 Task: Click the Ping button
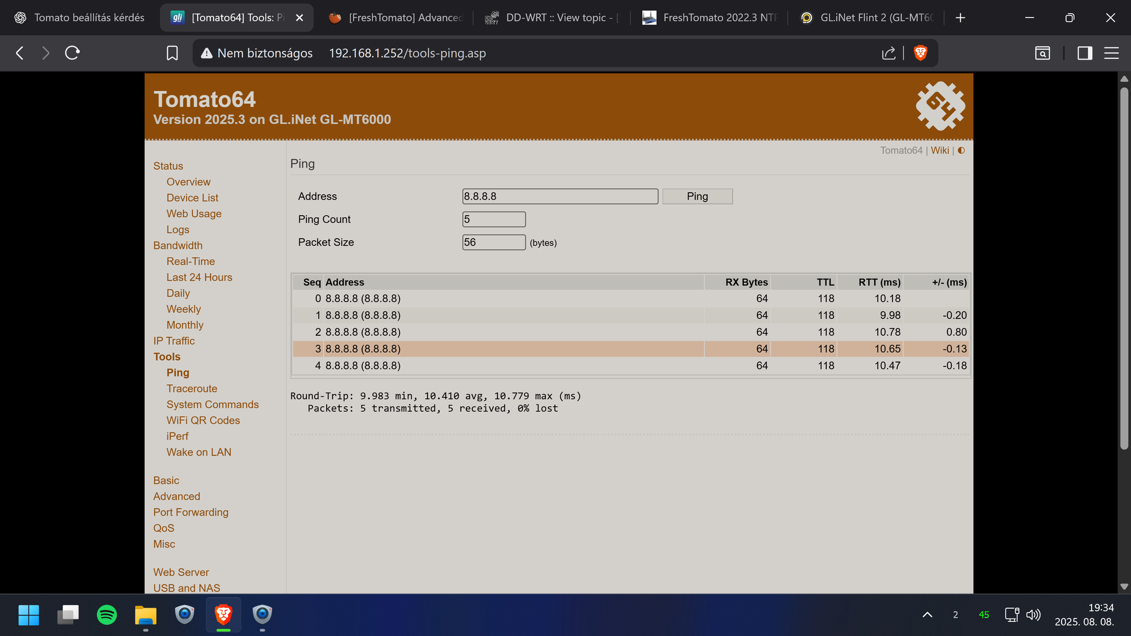click(697, 197)
